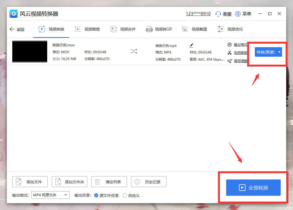Click the 添加文件 button
The image size is (293, 210).
click(x=30, y=182)
